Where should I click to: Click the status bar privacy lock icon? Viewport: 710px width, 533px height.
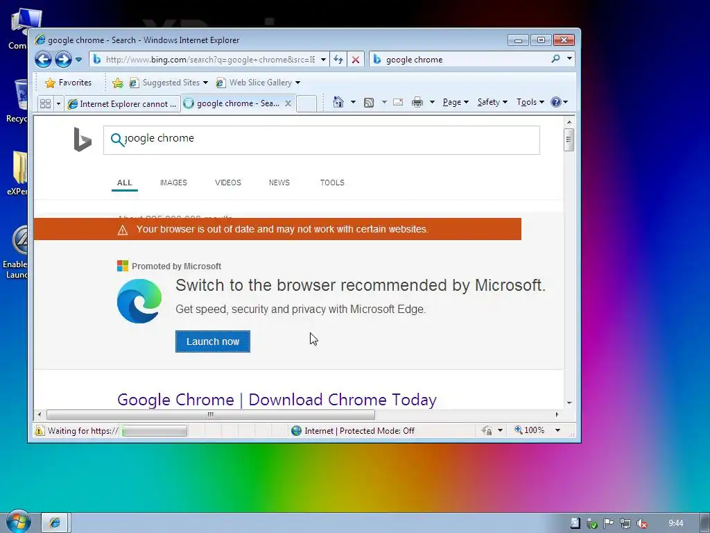[487, 430]
